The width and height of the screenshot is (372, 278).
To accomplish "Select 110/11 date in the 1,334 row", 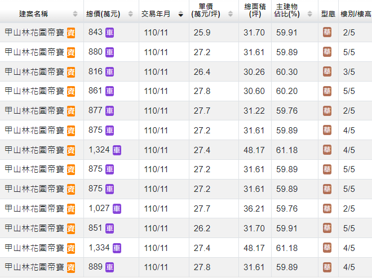I will [156, 248].
